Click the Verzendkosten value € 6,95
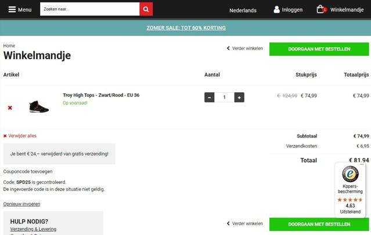Screen dimensions: 371x235 [x=363, y=146]
